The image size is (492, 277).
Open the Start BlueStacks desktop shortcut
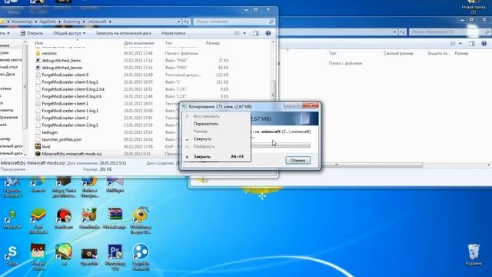(38, 221)
